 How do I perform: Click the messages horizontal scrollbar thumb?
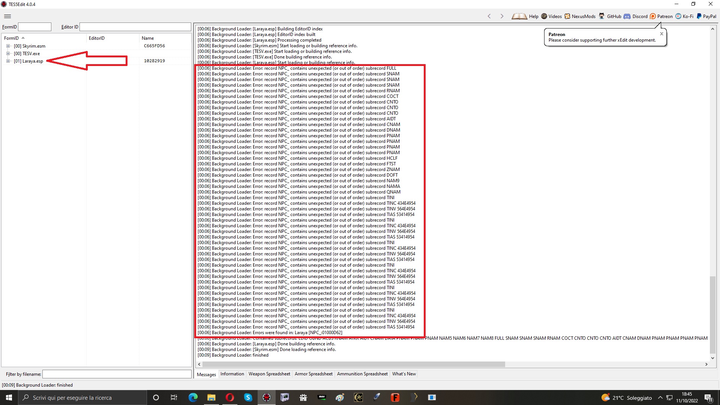pyautogui.click(x=354, y=364)
